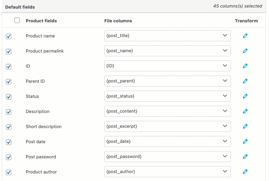Uncheck the Status field checkbox

tap(9, 97)
